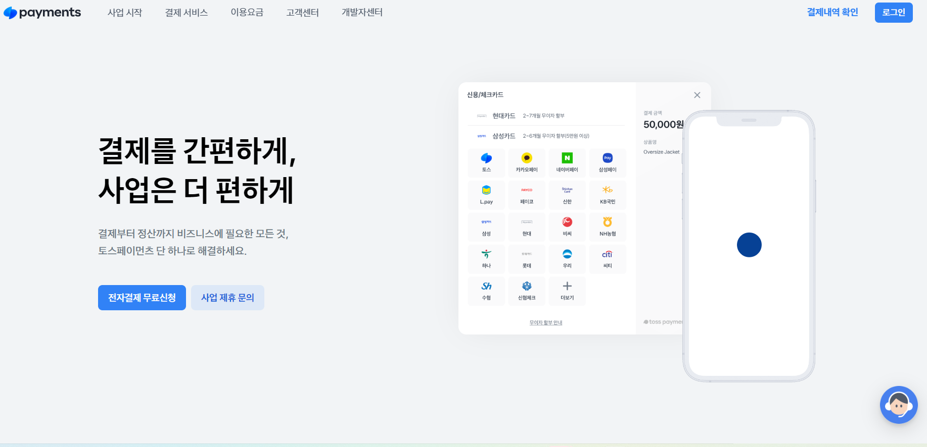The height and width of the screenshot is (447, 927).
Task: Pick the 삼성 card tile
Action: coord(486,227)
